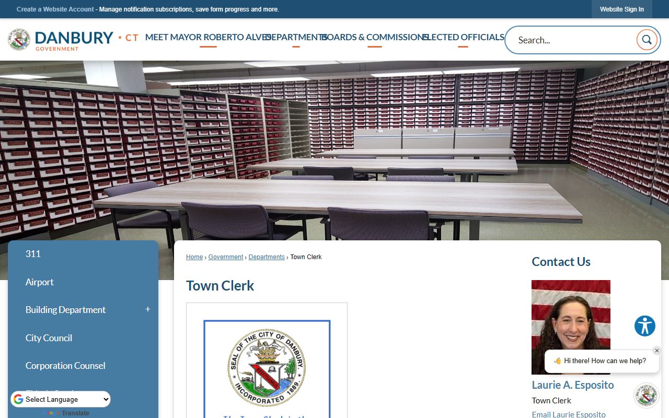Open the Departments menu
669x418 pixels.
pos(296,37)
